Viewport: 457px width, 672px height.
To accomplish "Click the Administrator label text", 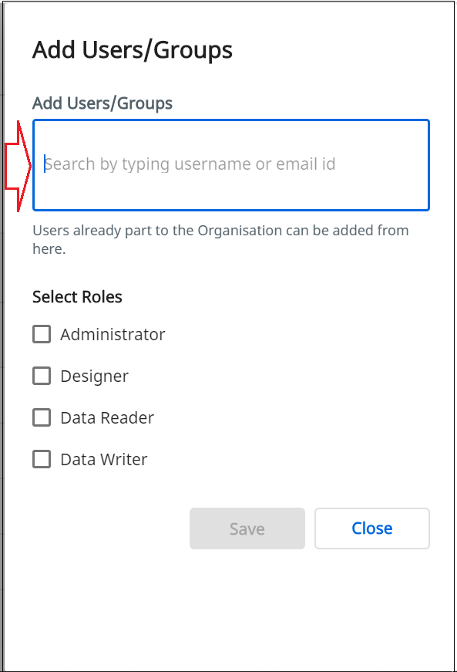I will pyautogui.click(x=113, y=334).
